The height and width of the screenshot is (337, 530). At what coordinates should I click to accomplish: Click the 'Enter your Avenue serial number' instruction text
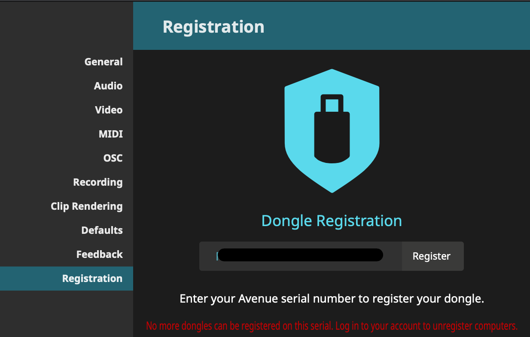click(x=332, y=299)
